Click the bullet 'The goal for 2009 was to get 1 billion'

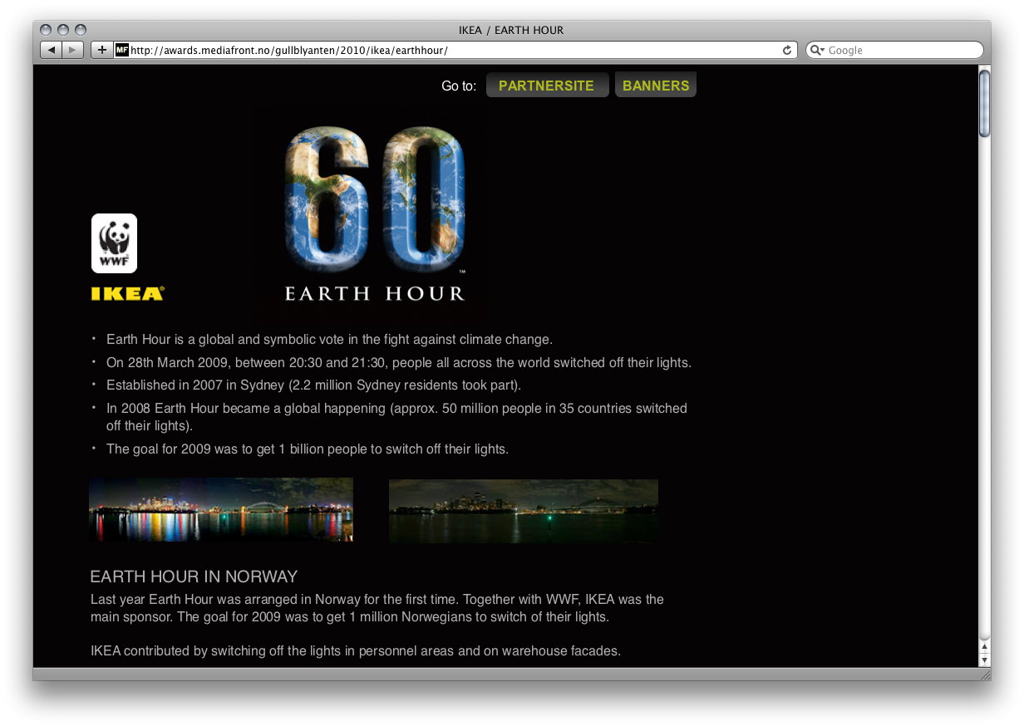308,449
